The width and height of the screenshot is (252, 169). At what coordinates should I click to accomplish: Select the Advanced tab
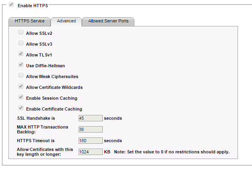point(66,21)
